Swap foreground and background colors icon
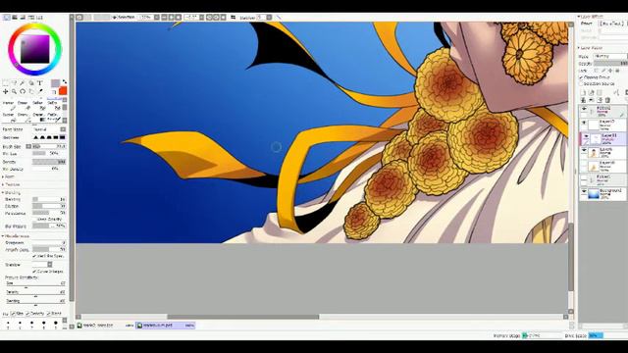 (x=65, y=82)
